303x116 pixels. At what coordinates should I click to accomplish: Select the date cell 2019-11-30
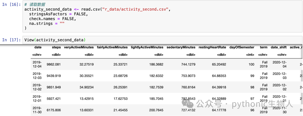(37, 110)
